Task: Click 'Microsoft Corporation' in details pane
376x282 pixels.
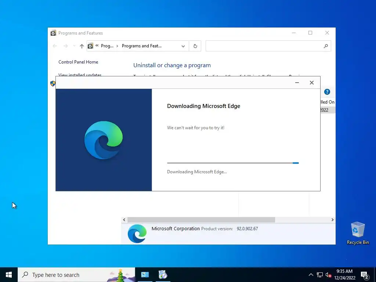Action: [176, 228]
